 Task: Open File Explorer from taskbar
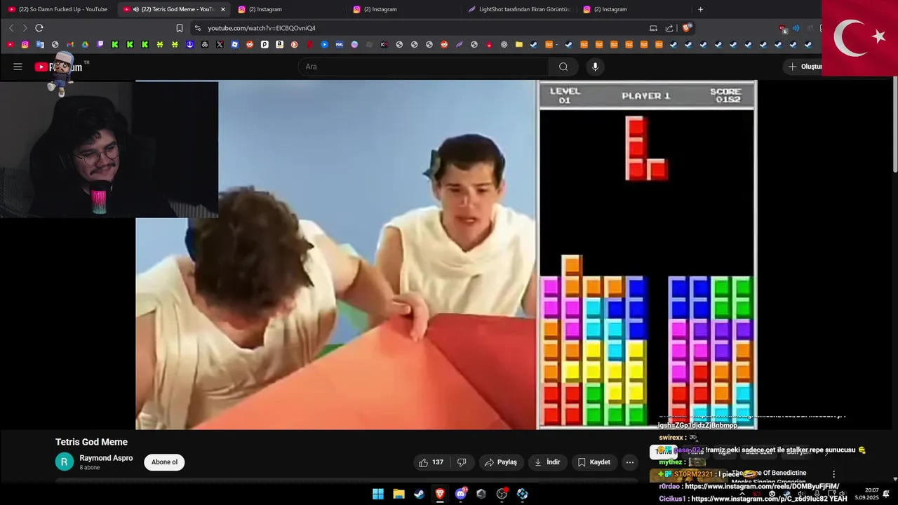tap(398, 494)
